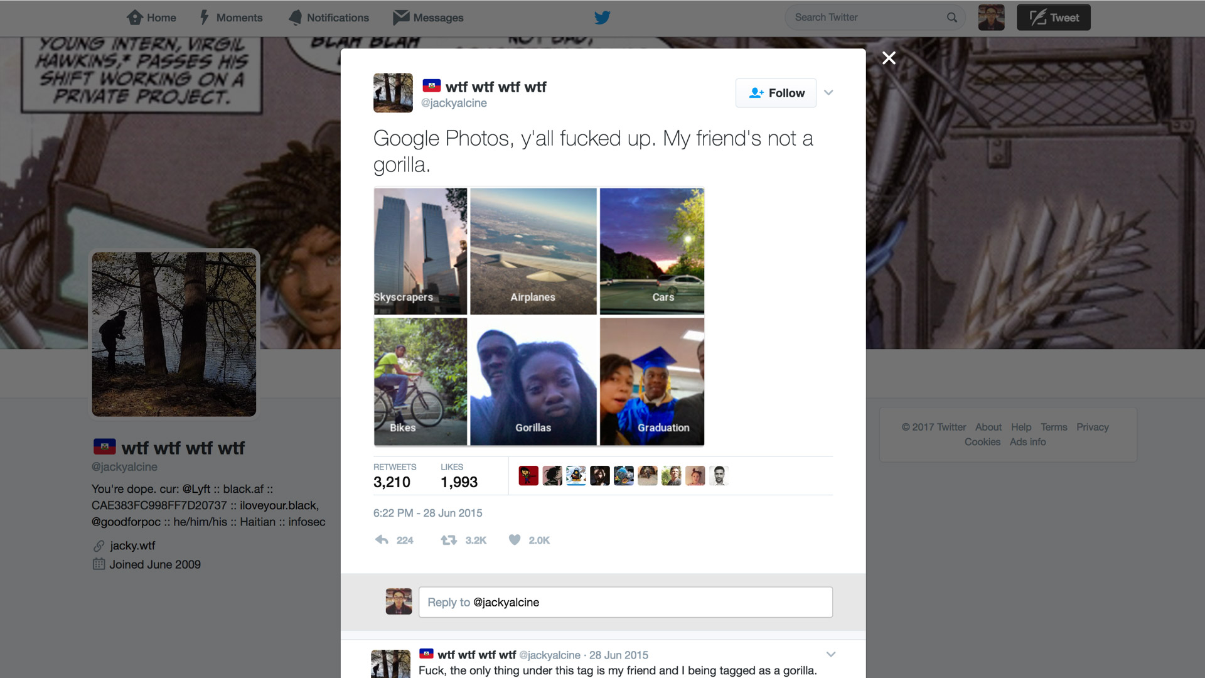Follow @jackyalcine

pyautogui.click(x=776, y=92)
